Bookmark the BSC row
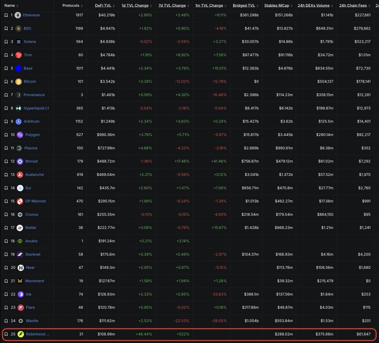379x343 pixels. 6,28
